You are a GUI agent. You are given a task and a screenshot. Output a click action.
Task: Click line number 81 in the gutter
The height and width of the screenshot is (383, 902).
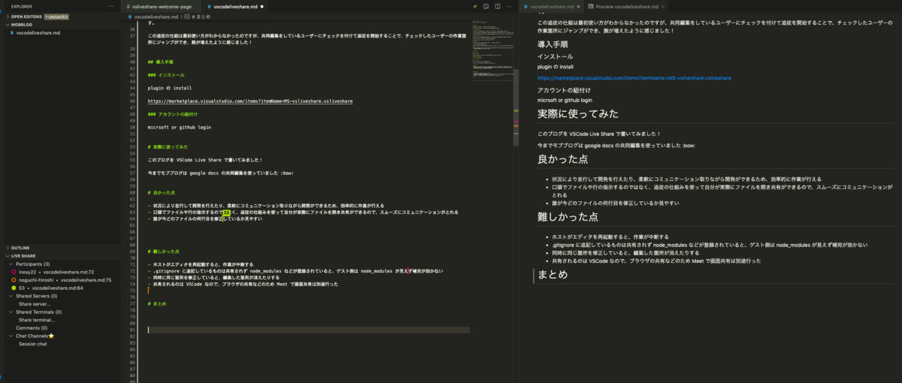132,330
